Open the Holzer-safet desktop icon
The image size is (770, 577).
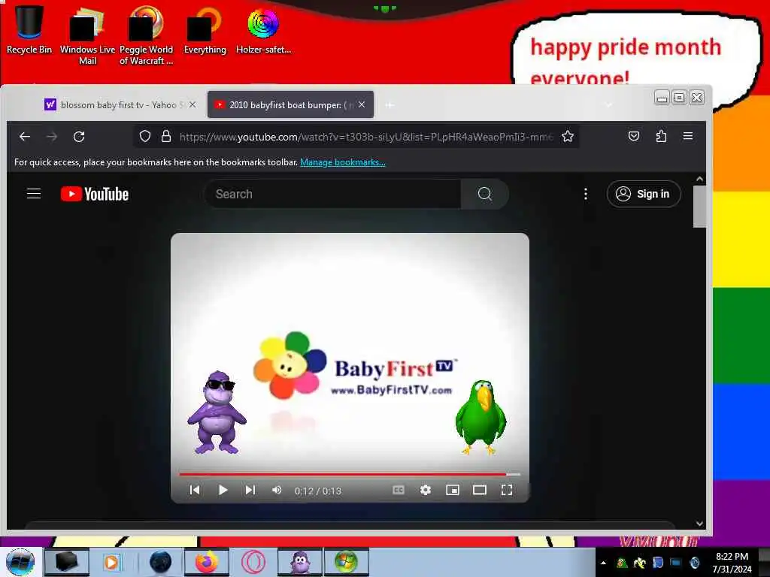point(263,30)
